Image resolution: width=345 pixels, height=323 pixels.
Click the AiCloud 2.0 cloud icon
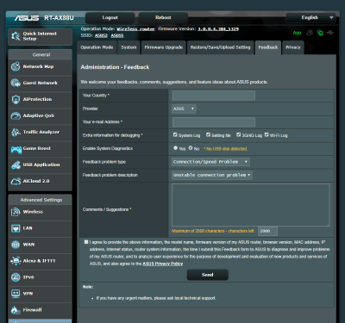click(x=16, y=181)
